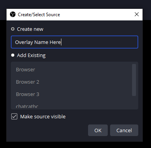Click the sources list scrollbar thumb
The height and width of the screenshot is (148, 151).
pyautogui.click(x=134, y=80)
